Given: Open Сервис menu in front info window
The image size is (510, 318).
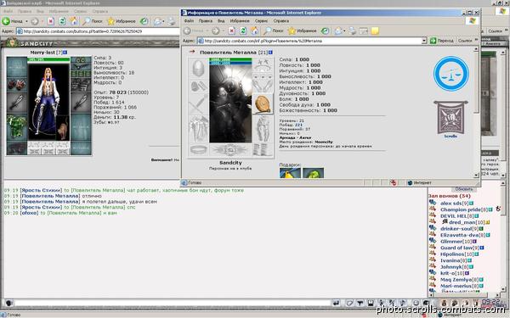Looking at the screenshot, I should click(x=262, y=21).
